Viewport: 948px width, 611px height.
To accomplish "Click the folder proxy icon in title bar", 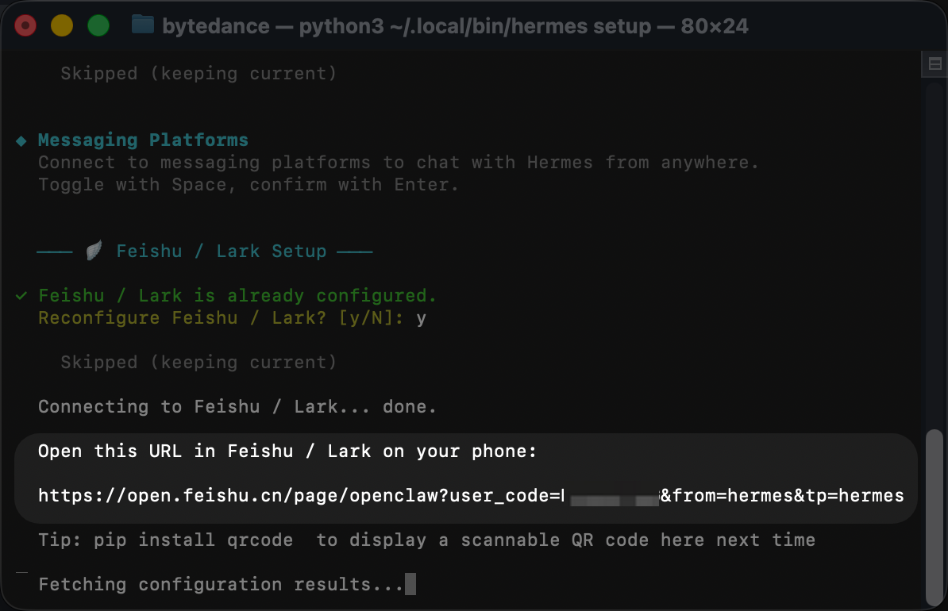I will point(142,25).
